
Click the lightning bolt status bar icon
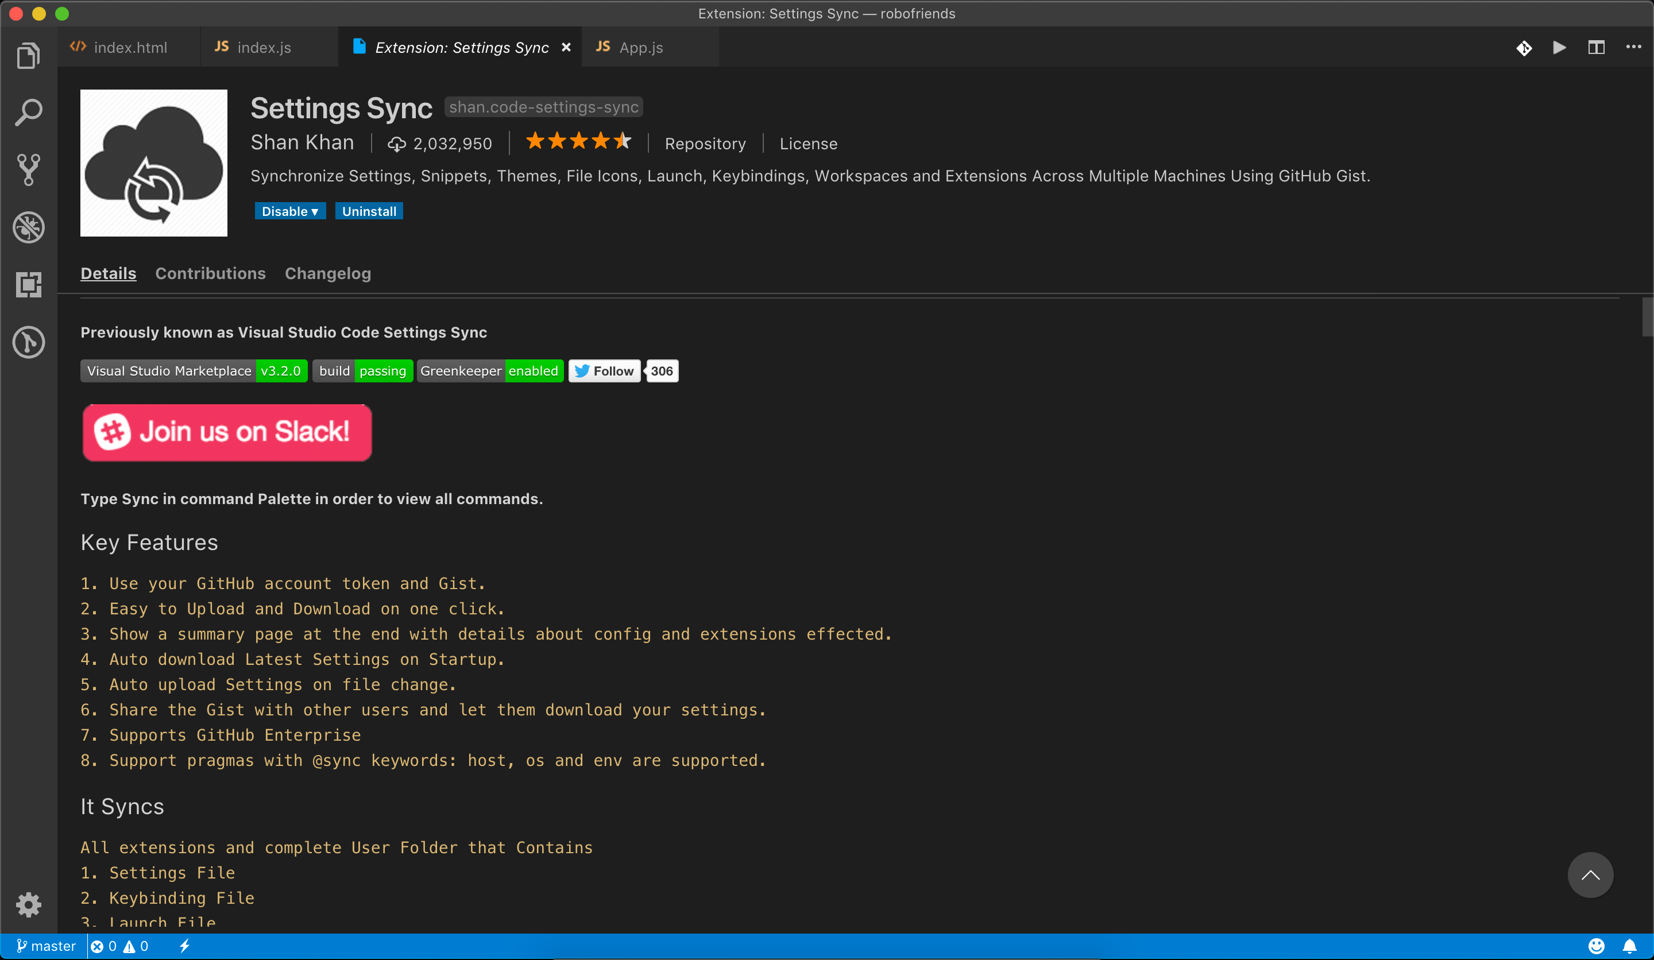(x=184, y=946)
